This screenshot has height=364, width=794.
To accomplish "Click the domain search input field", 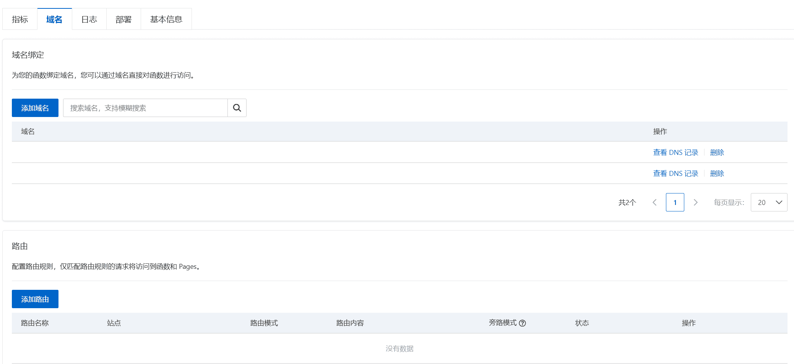I will coord(145,108).
